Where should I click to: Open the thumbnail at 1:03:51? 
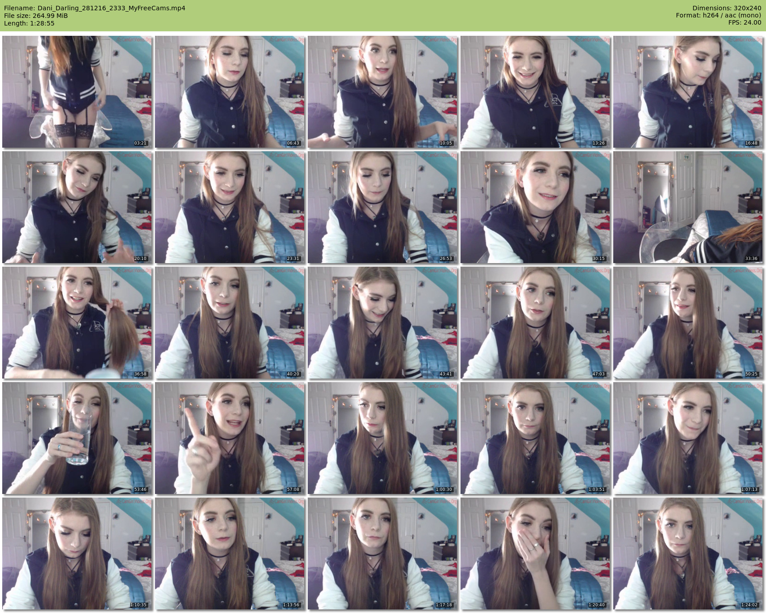[x=535, y=438]
